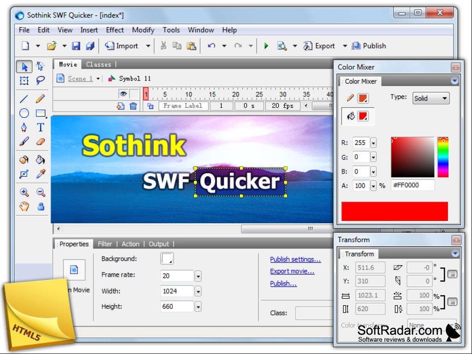The image size is (472, 354).
Task: Select the Lasso tool
Action: click(x=41, y=81)
